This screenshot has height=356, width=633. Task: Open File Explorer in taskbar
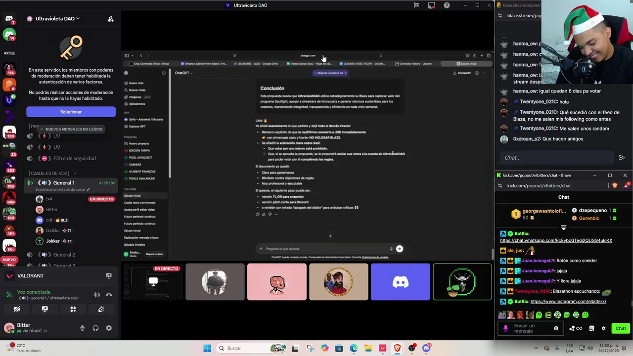368,348
